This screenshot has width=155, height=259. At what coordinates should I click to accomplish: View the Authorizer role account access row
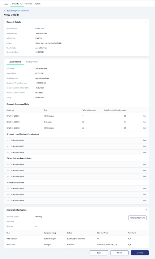click(x=145, y=122)
